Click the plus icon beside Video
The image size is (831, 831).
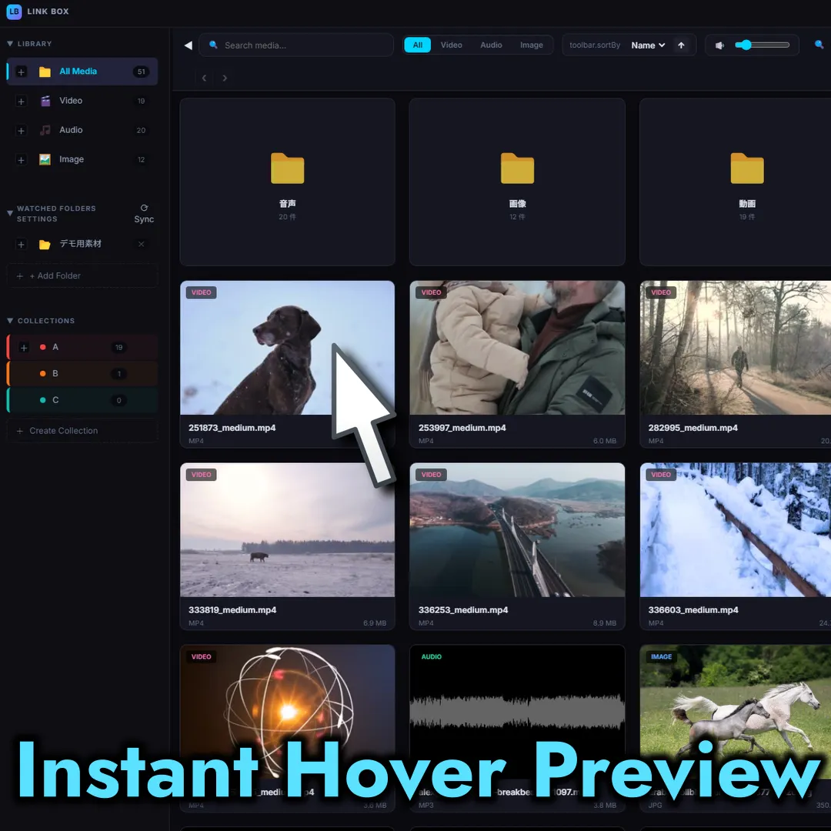[22, 101]
